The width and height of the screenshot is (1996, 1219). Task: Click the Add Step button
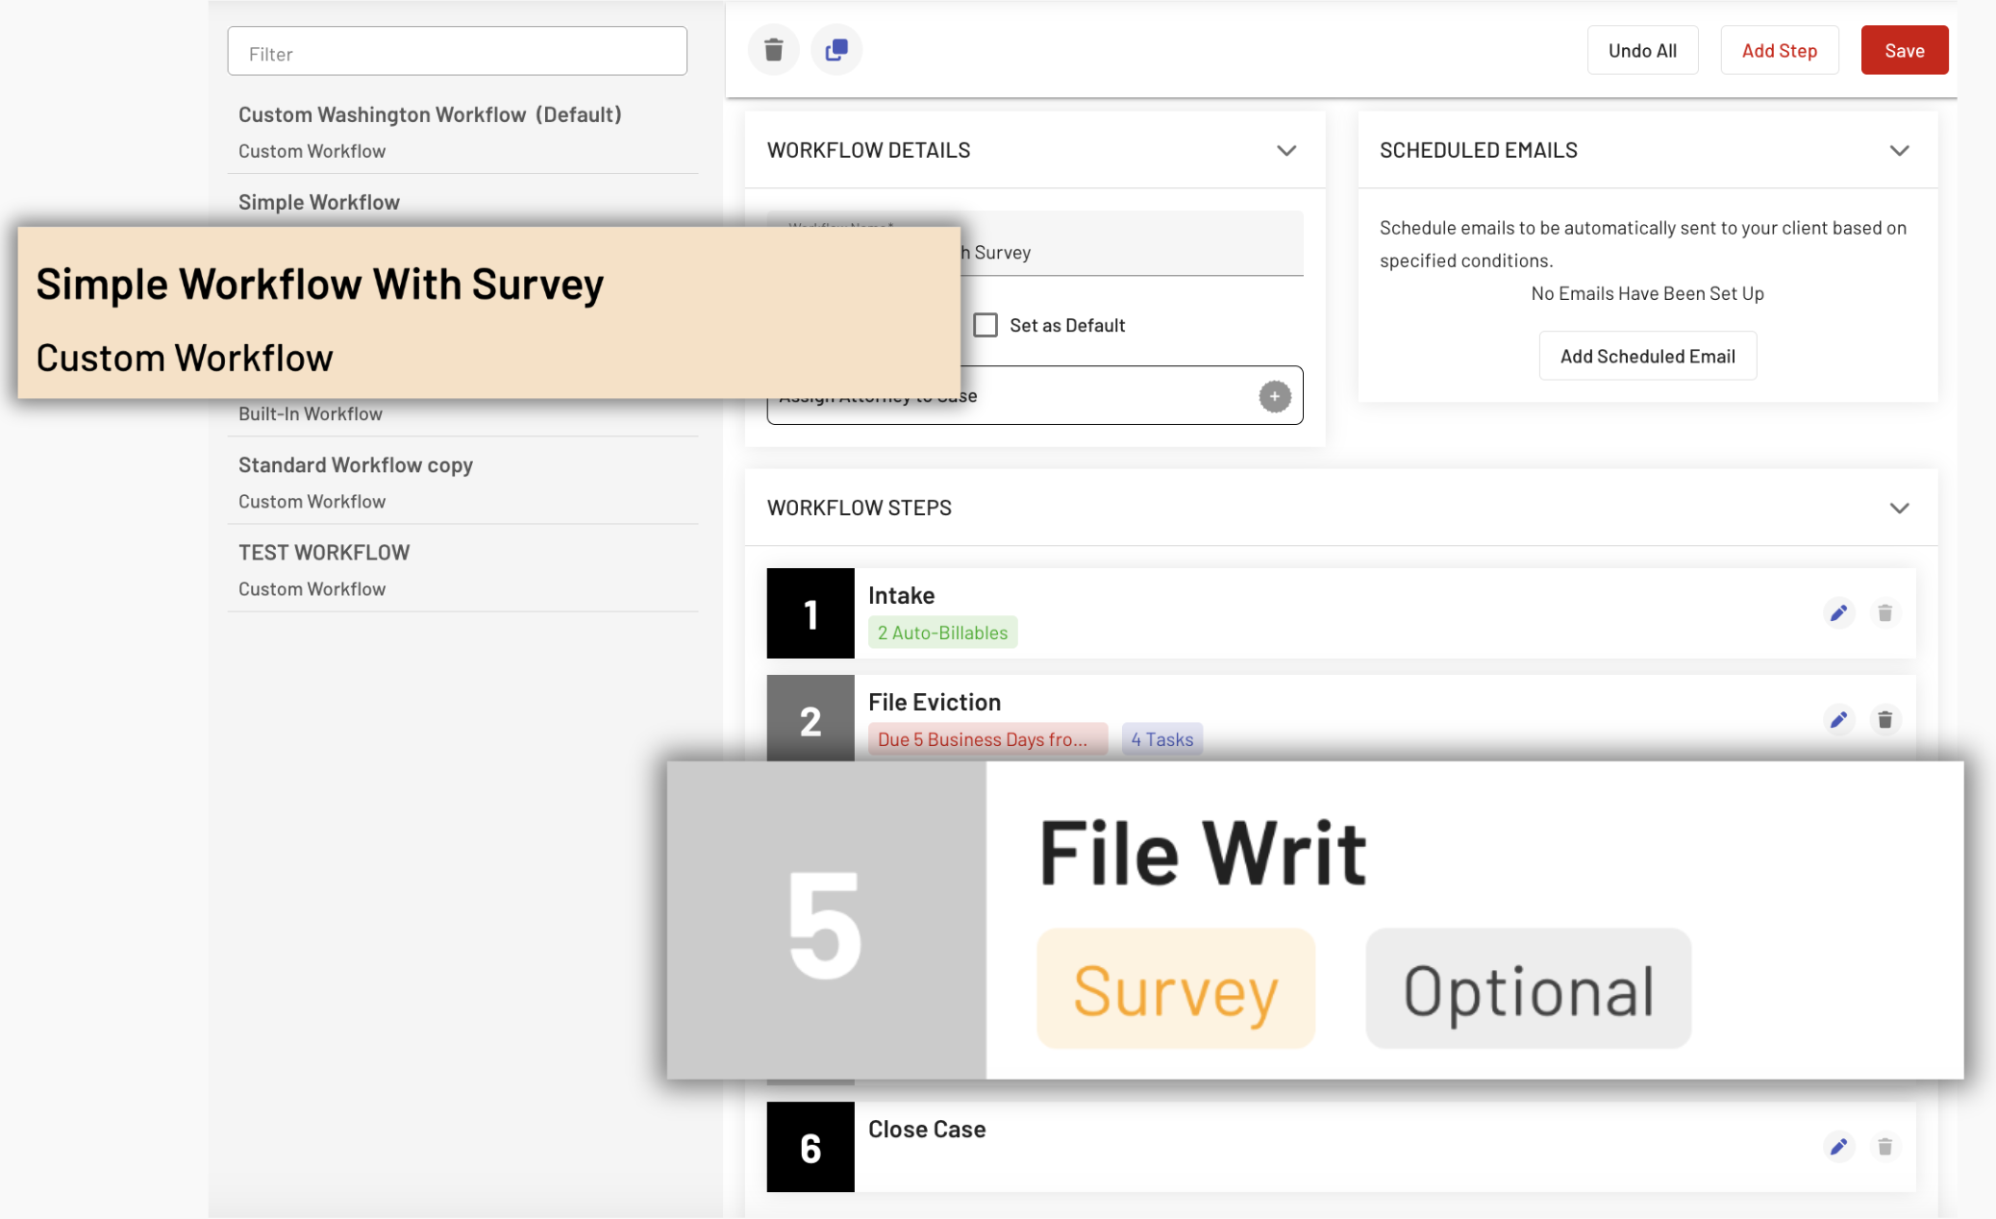click(1779, 51)
